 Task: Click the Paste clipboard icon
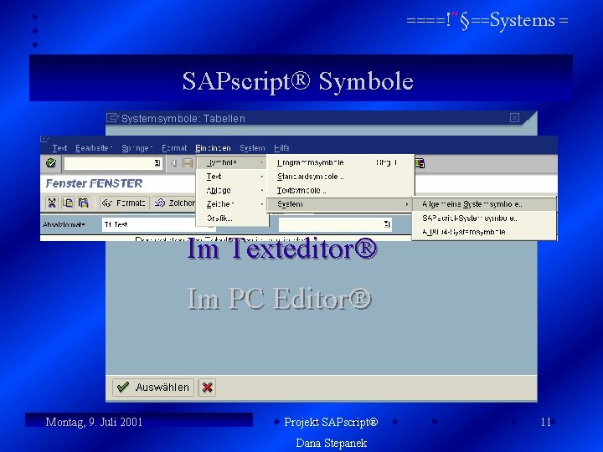point(83,203)
